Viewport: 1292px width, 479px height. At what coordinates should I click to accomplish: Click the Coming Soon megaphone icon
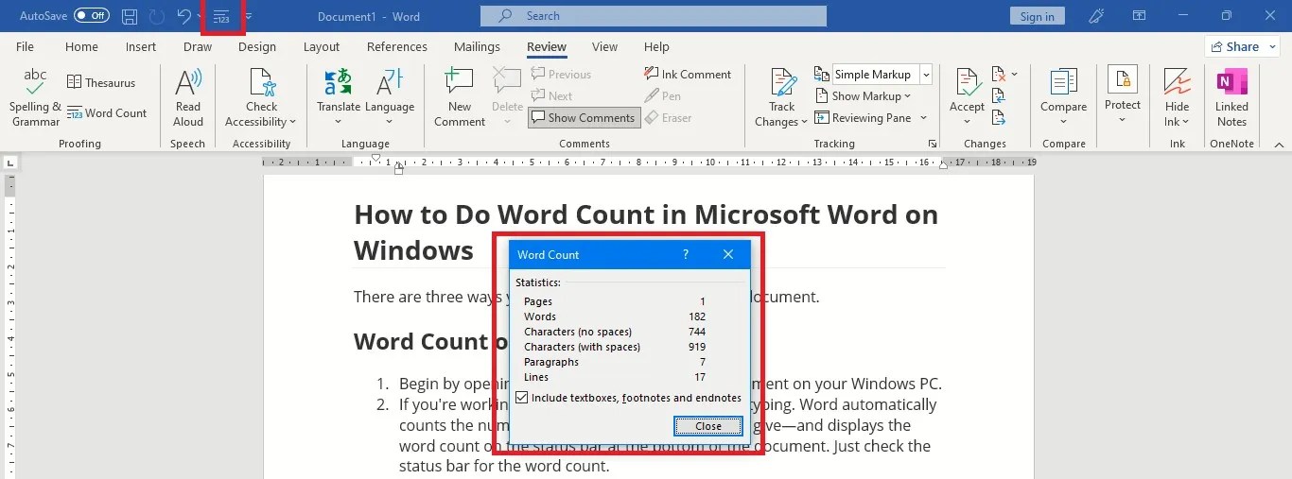coord(1097,16)
